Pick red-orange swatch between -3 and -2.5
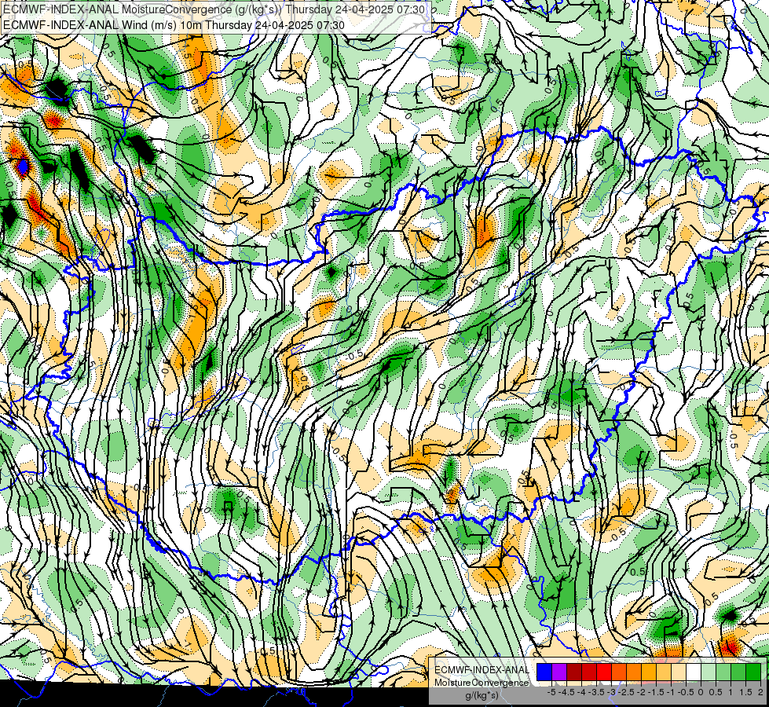The width and height of the screenshot is (769, 707). (619, 672)
